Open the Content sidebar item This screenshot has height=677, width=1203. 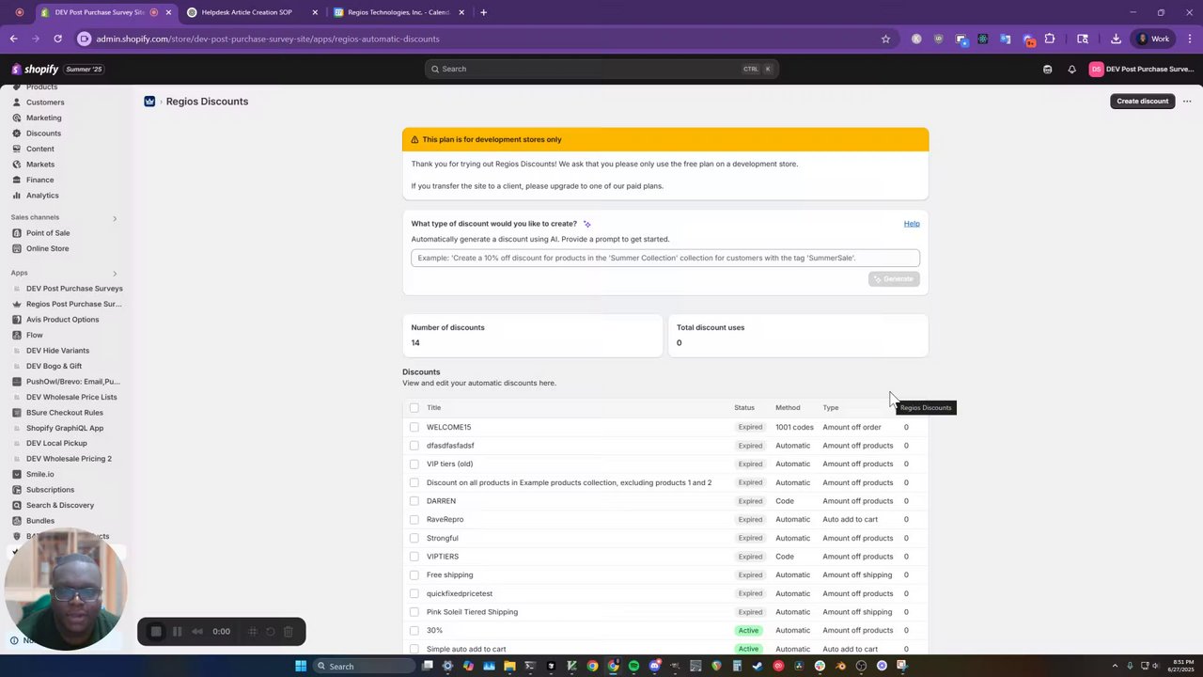coord(39,149)
